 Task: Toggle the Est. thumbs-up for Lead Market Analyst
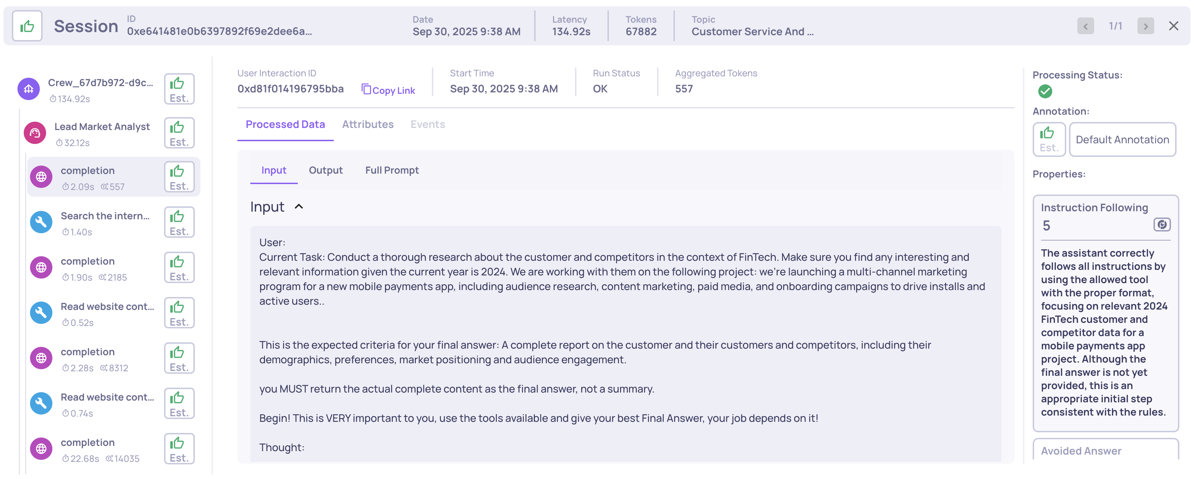179,133
